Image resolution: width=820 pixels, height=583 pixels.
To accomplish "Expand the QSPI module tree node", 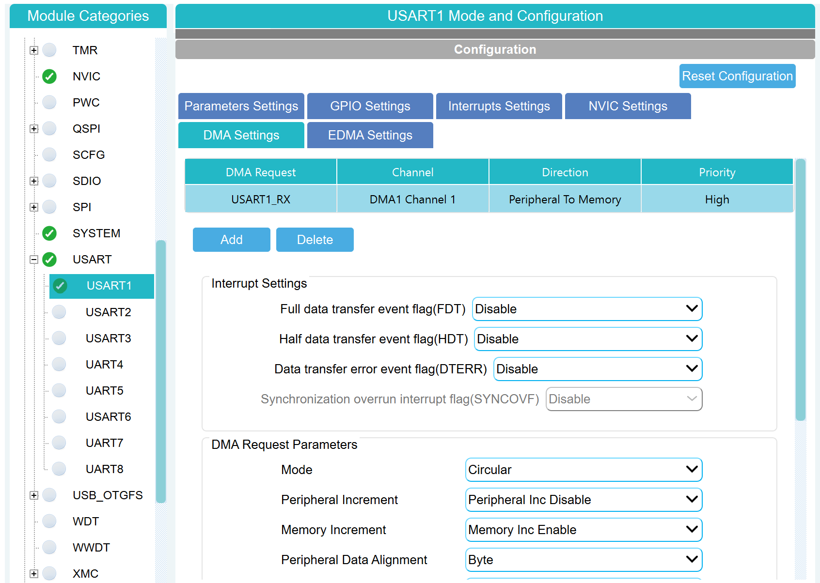I will (33, 129).
